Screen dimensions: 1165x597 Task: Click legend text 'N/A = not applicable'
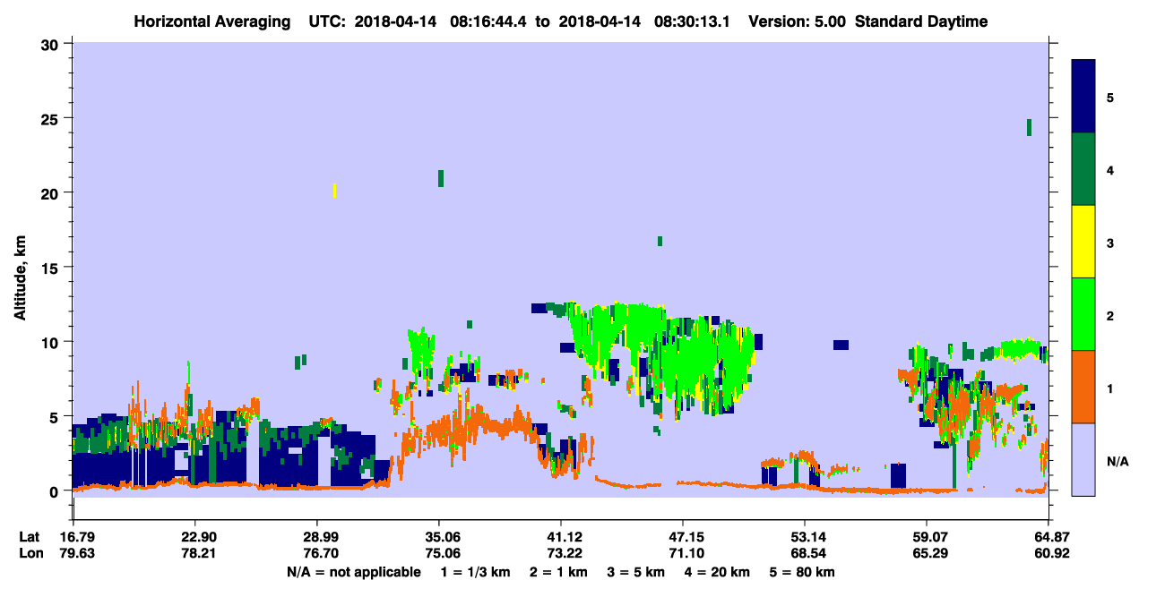353,571
